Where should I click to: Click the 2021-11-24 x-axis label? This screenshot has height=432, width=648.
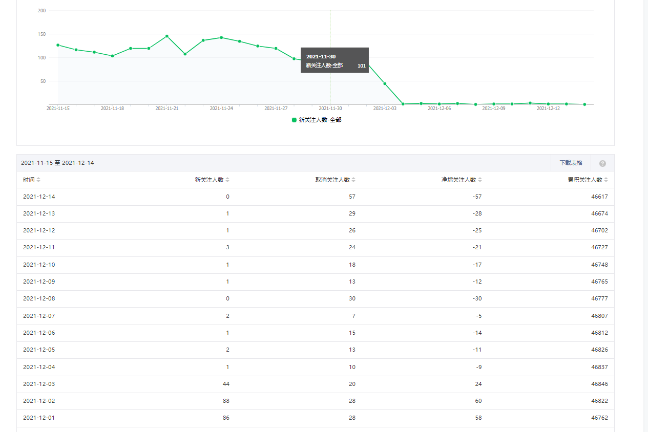coord(221,109)
